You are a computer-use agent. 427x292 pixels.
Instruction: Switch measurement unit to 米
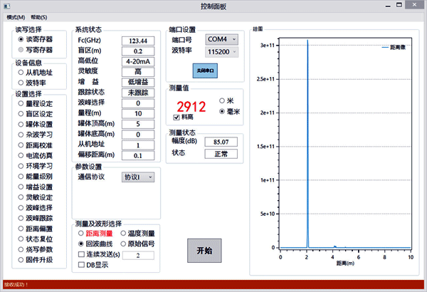pyautogui.click(x=223, y=100)
